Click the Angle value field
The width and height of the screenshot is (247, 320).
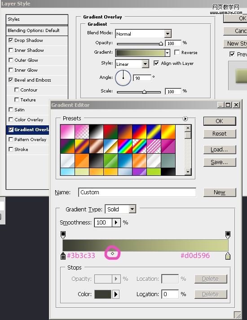pyautogui.click(x=142, y=78)
